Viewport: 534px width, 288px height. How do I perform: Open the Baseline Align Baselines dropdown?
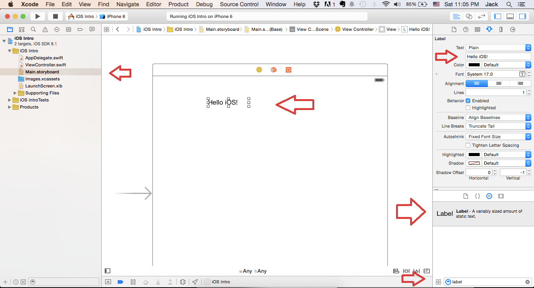(x=498, y=117)
